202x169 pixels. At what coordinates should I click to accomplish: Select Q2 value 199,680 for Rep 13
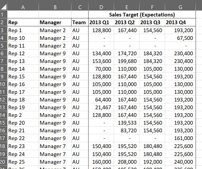click(x=127, y=61)
